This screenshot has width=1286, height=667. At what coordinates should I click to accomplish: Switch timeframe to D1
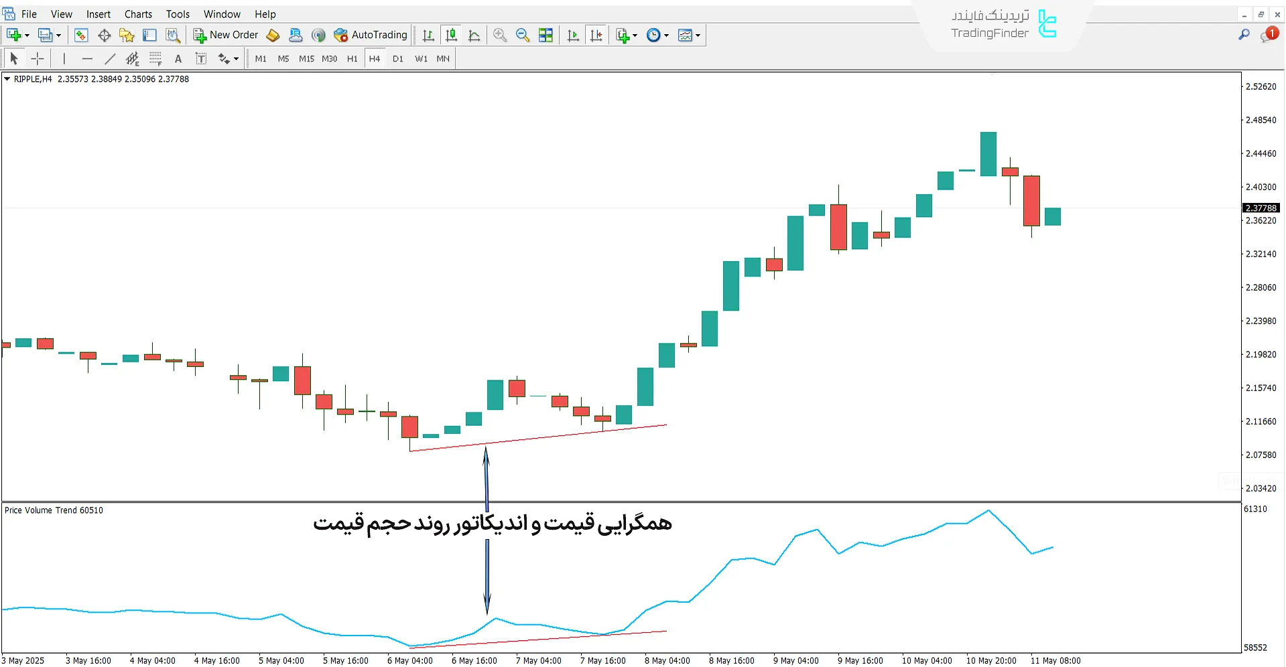(x=397, y=58)
